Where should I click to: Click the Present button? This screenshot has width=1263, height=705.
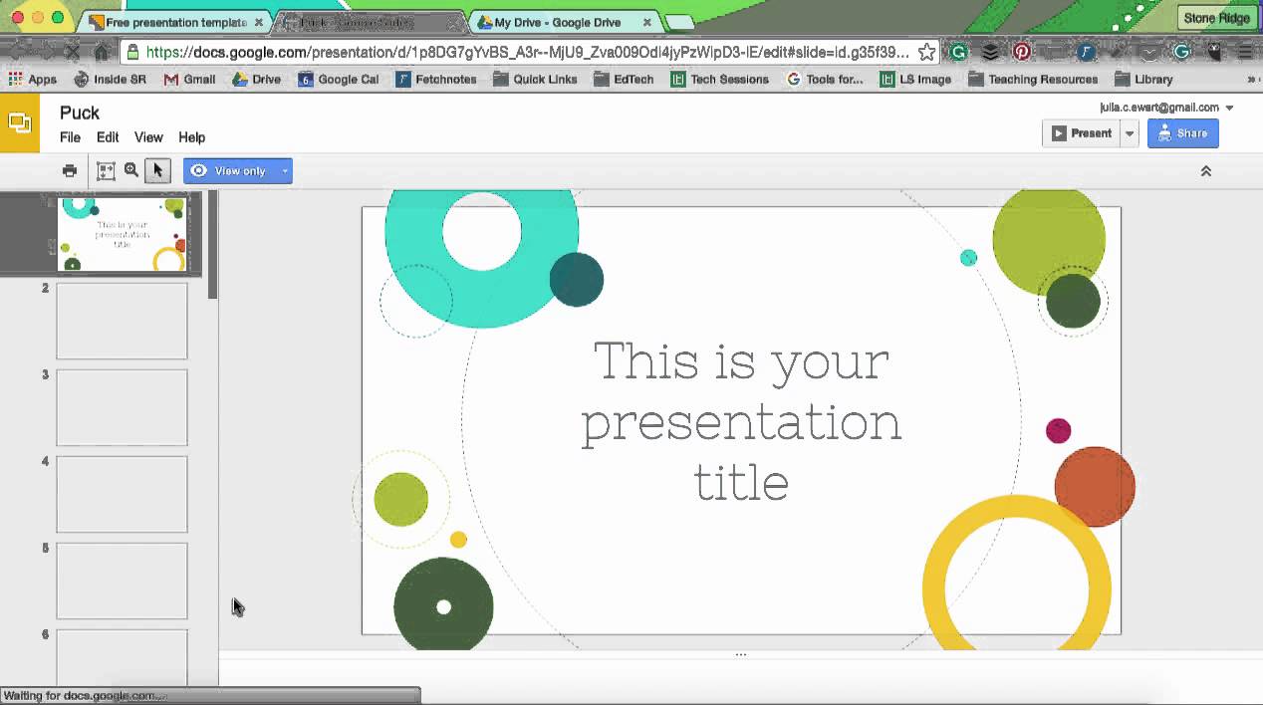tap(1082, 133)
